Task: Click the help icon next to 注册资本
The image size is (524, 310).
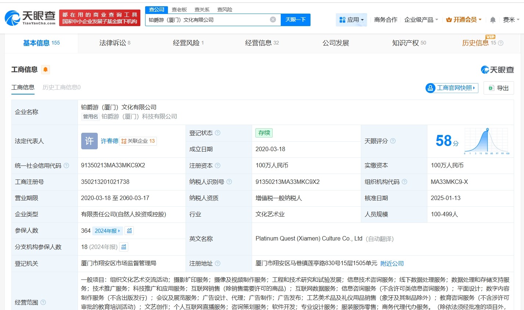Action: (218, 165)
